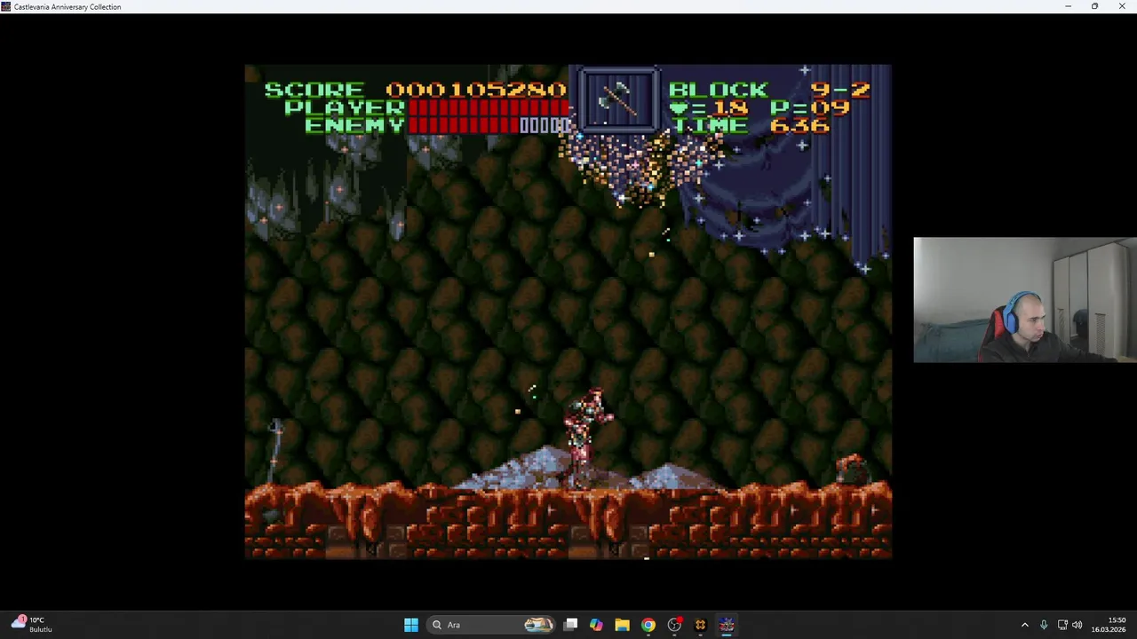Viewport: 1137px width, 639px height.
Task: Click the axe sub-weapon icon in the HUD
Action: click(x=618, y=101)
